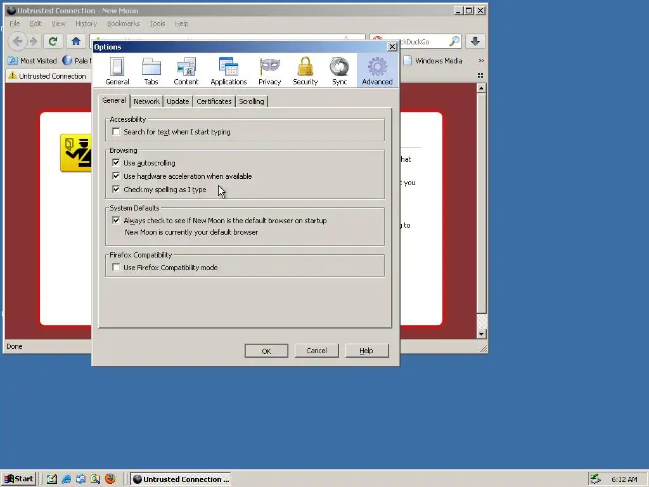The image size is (649, 487).
Task: Open the tab groups grid icon
Action: pyautogui.click(x=480, y=75)
